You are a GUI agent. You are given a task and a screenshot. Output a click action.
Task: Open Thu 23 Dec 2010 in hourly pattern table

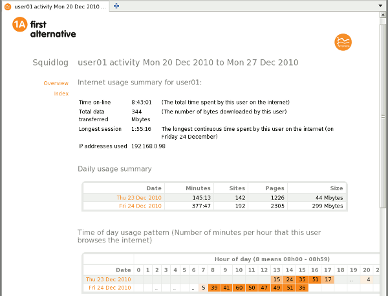tap(109, 279)
